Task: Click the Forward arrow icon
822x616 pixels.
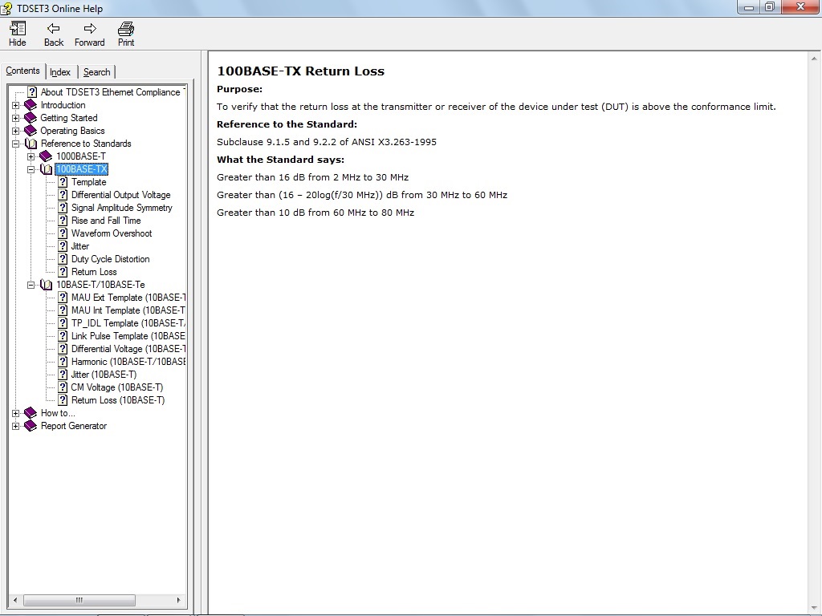Action: pos(90,34)
